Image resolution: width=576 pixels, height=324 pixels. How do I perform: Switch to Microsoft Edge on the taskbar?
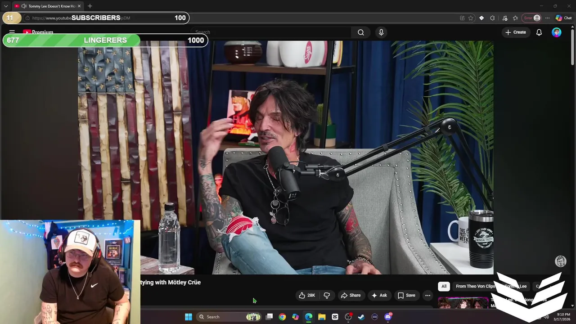[x=309, y=317]
